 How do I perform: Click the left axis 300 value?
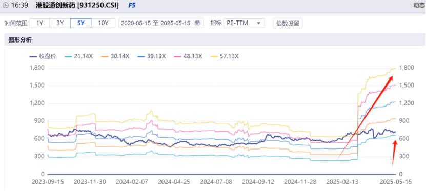tap(40, 156)
